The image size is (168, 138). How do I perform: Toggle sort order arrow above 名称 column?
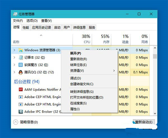click(x=41, y=35)
